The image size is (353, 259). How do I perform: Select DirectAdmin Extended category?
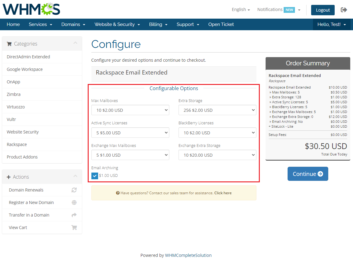click(42, 57)
